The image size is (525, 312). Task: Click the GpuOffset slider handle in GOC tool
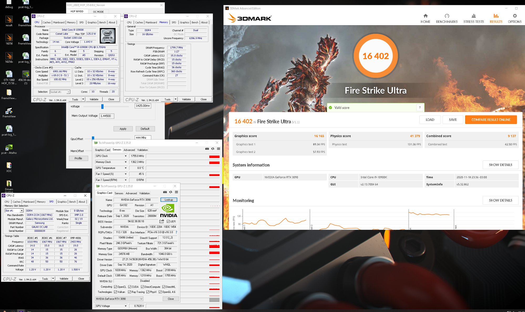pyautogui.click(x=93, y=138)
